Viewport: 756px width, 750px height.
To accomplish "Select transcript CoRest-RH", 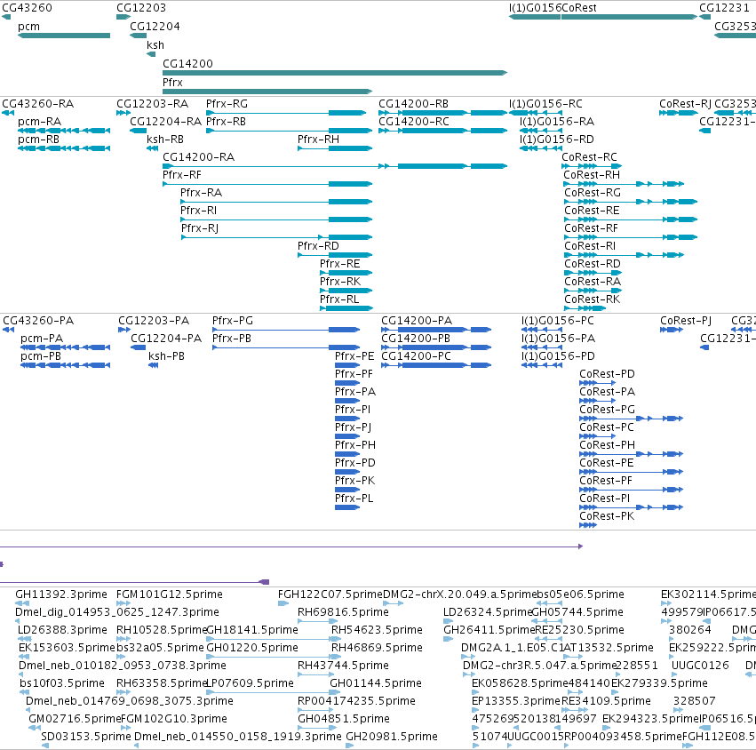I will (x=624, y=184).
